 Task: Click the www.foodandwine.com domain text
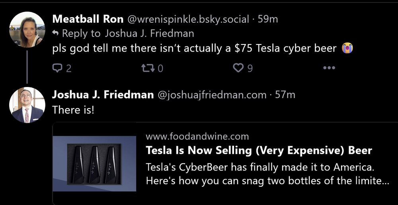(x=197, y=137)
